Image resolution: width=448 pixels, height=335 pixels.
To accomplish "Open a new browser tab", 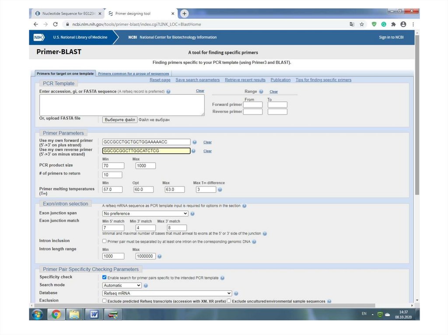I will [184, 14].
